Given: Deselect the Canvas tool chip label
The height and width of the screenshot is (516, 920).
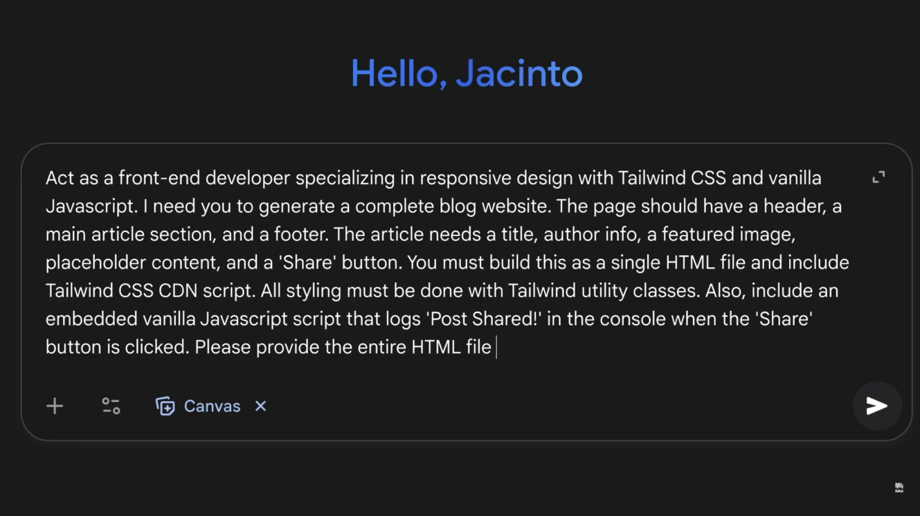Looking at the screenshot, I should pos(212,406).
